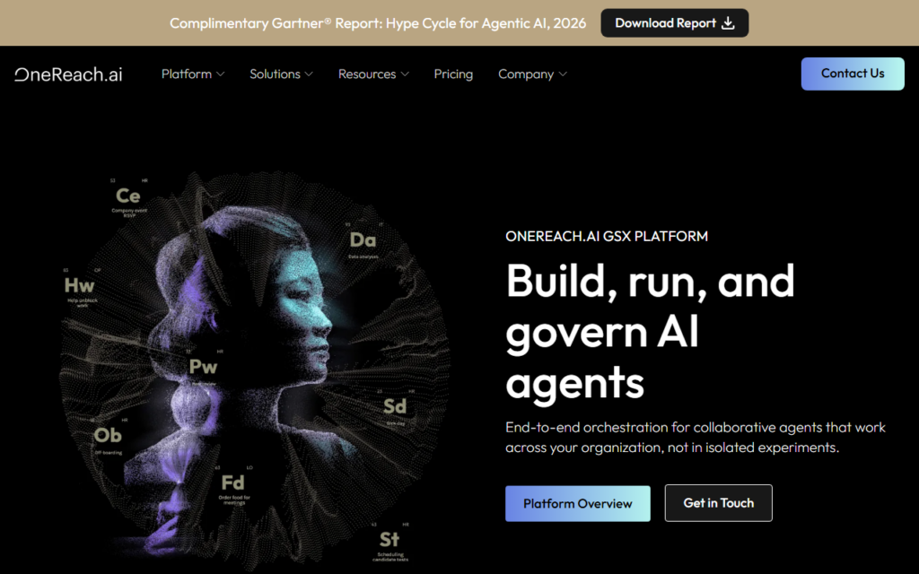Click the download arrow icon in Download Report
Screen dimensions: 919x574
click(x=728, y=22)
